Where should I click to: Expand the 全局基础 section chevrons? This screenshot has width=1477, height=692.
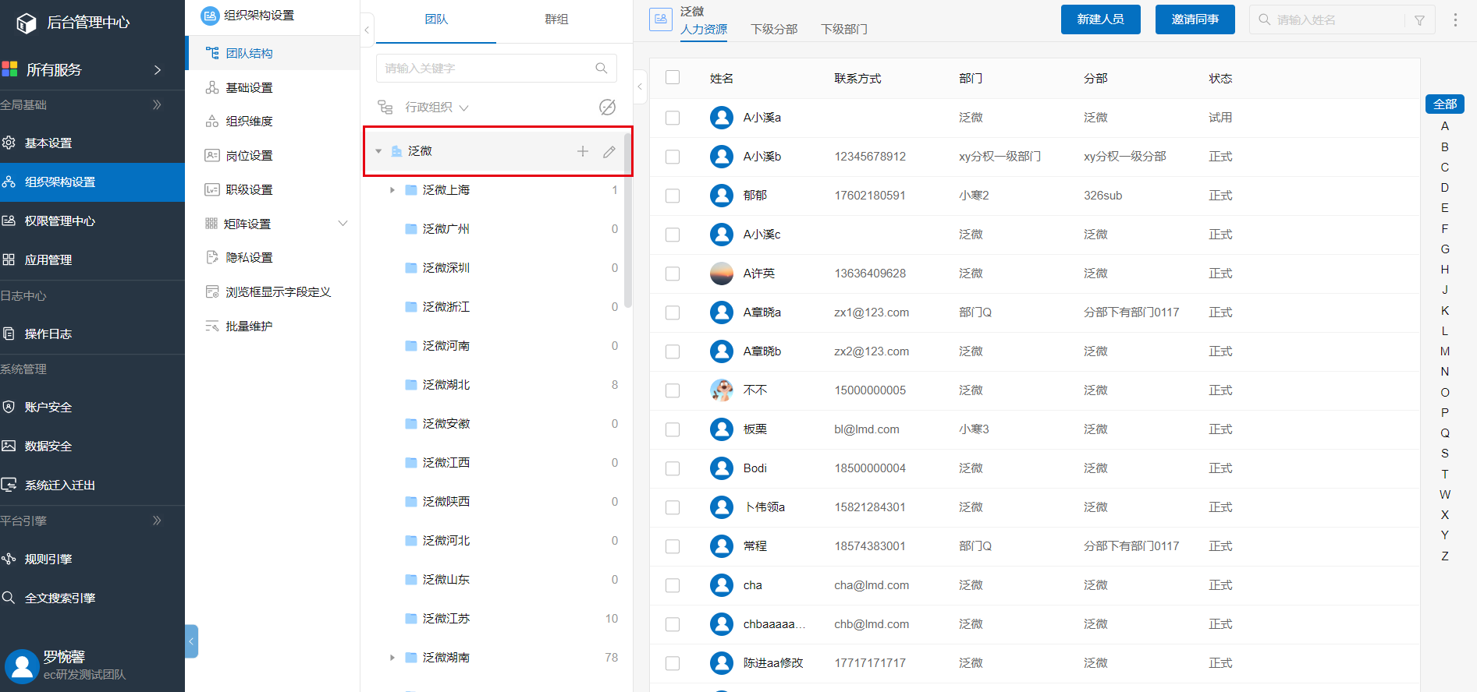point(157,104)
